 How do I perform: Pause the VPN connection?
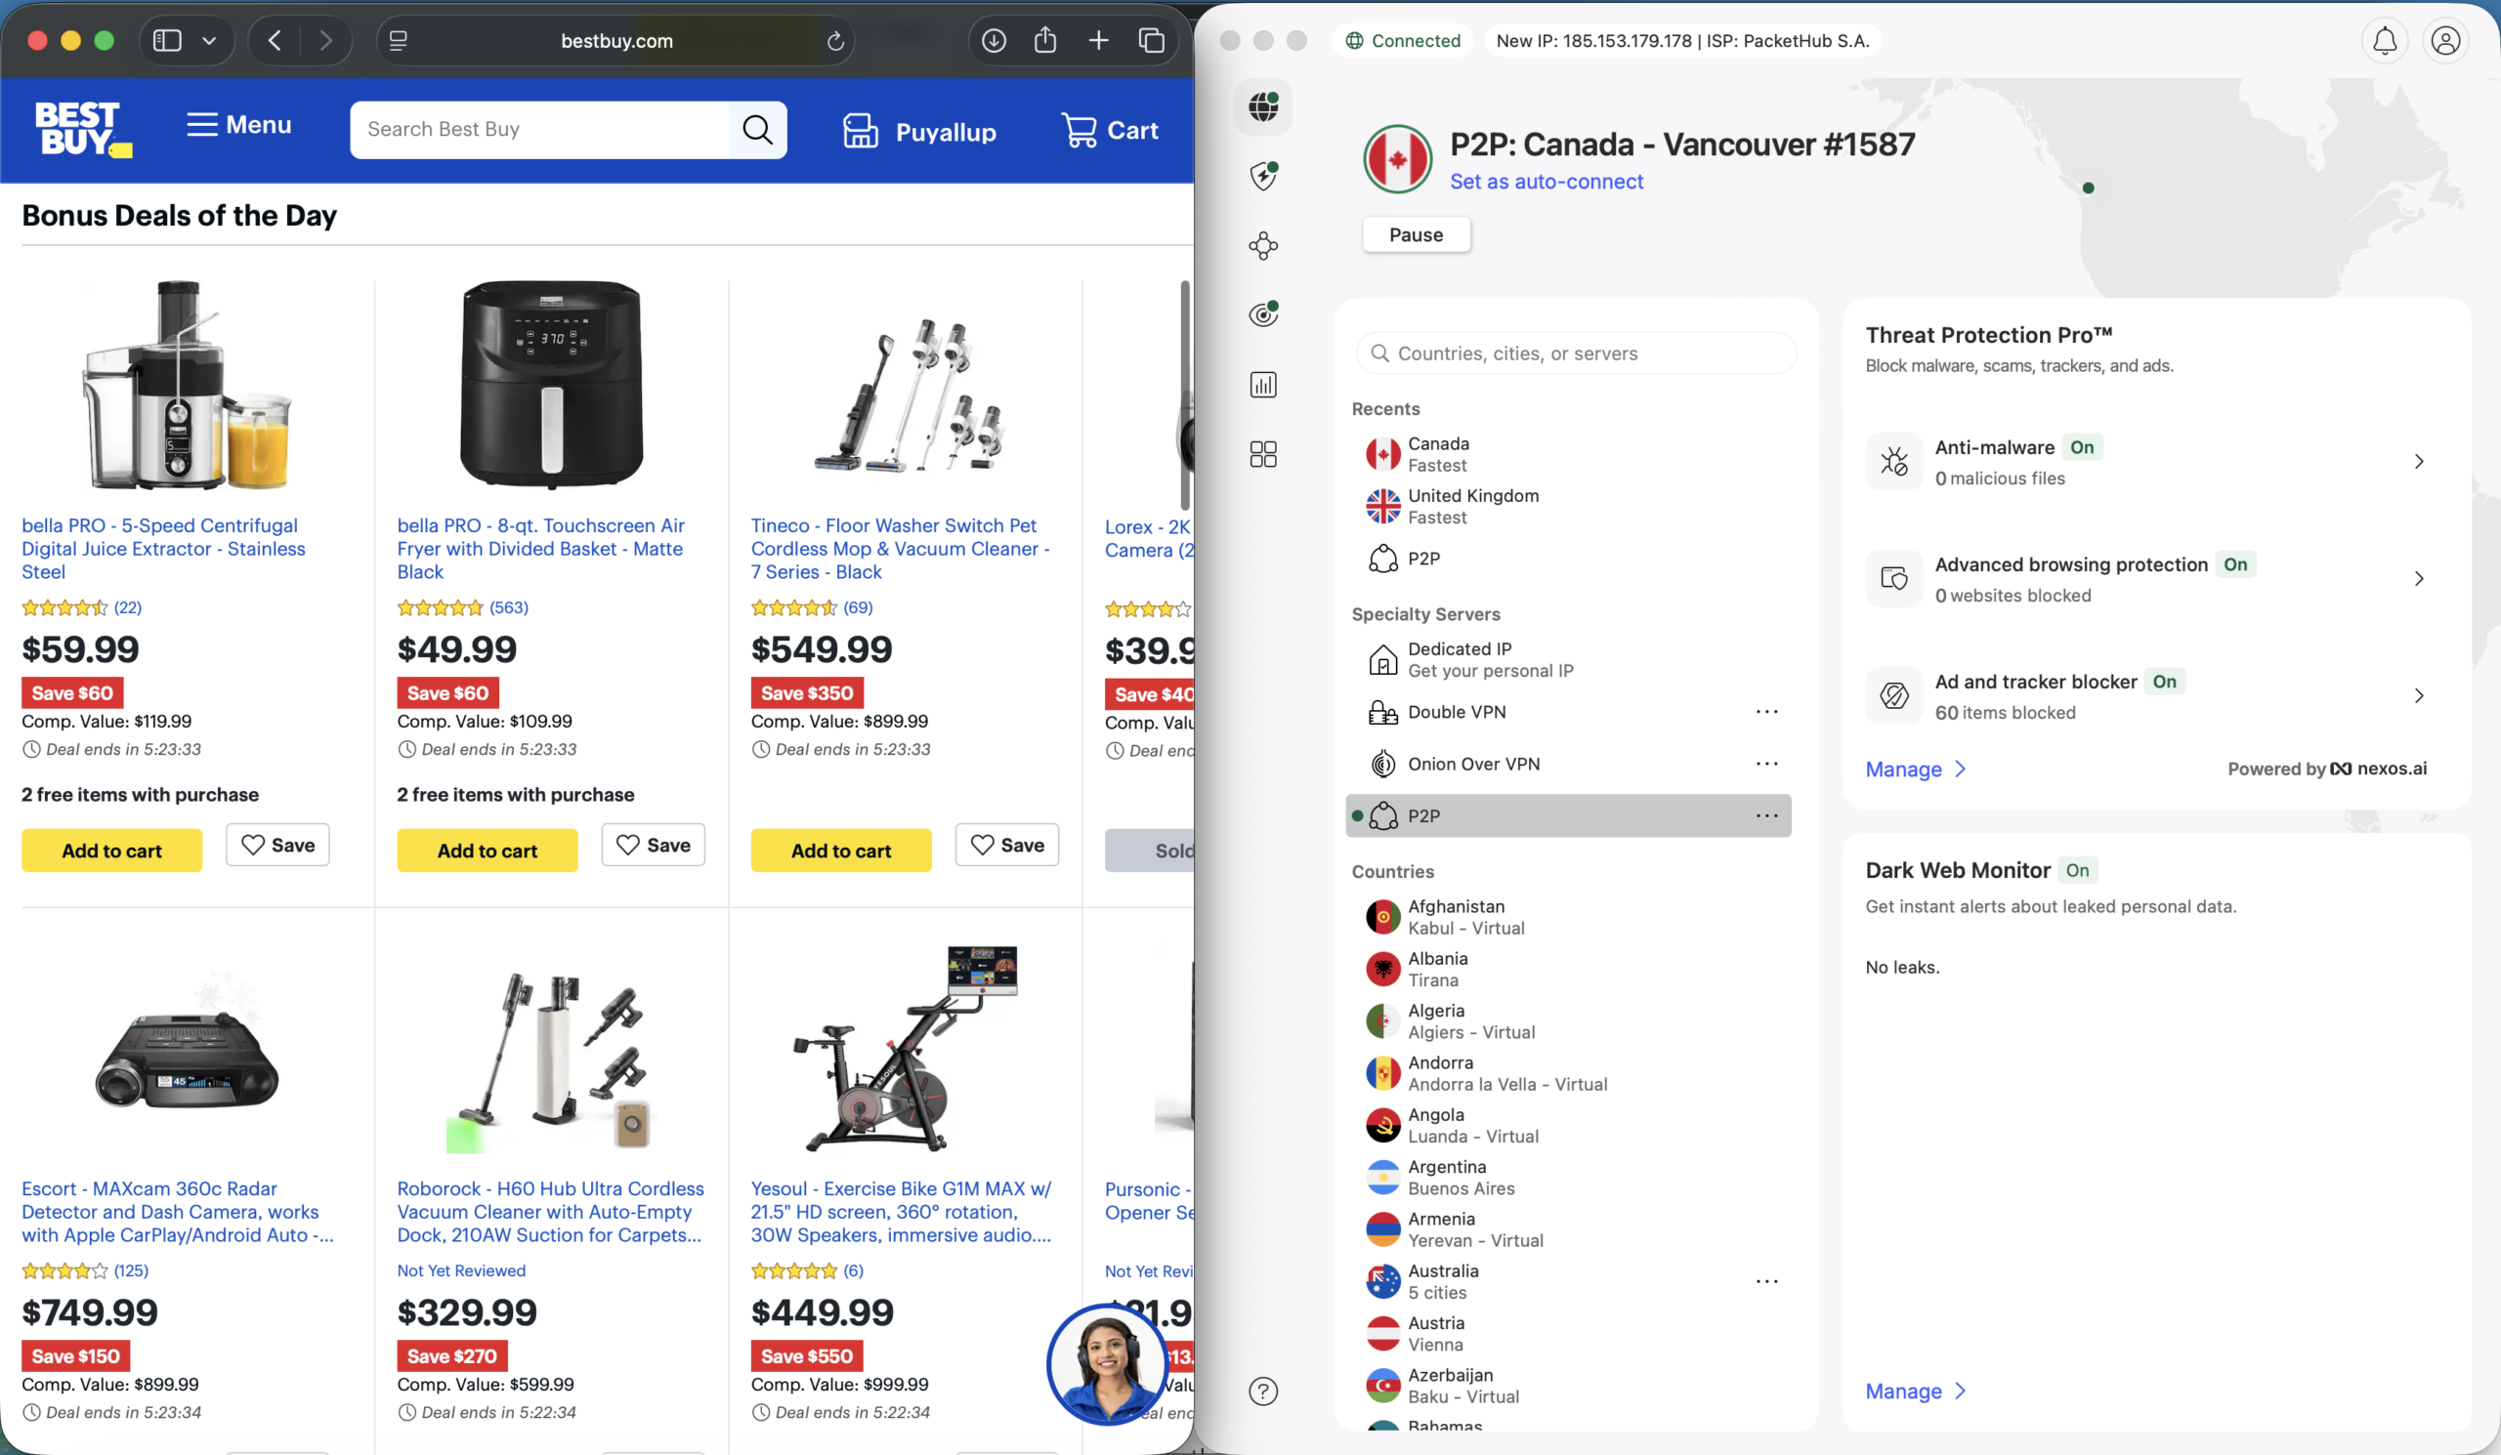[x=1417, y=235]
